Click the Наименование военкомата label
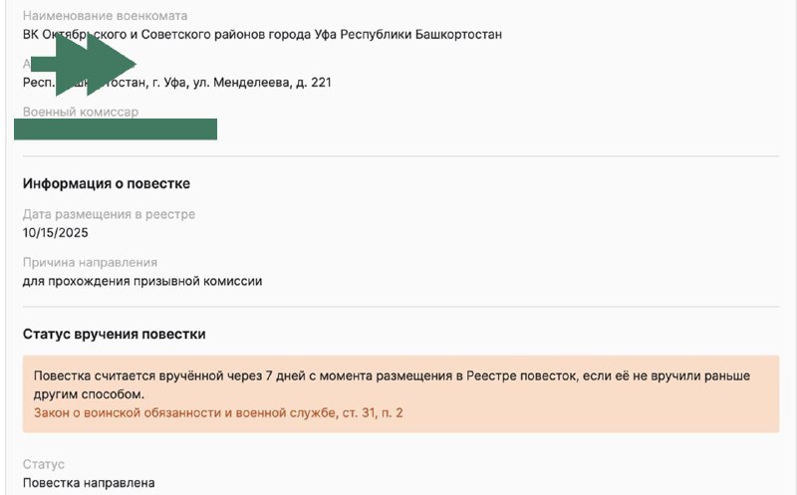The image size is (797, 495). [105, 16]
